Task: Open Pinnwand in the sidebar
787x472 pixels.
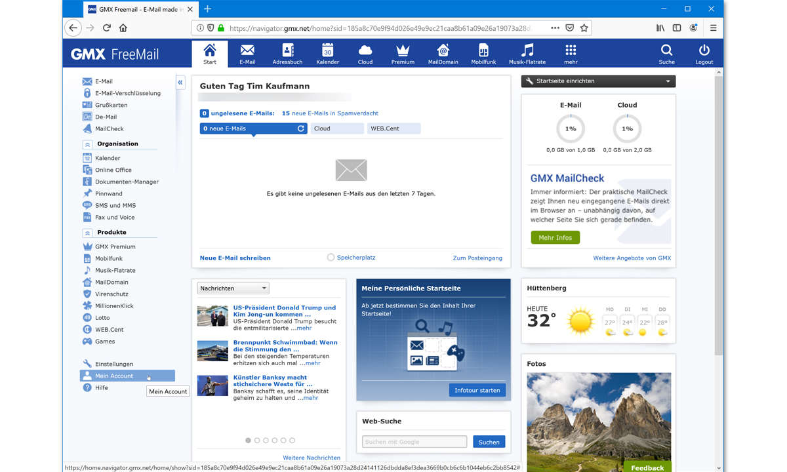Action: coord(108,193)
